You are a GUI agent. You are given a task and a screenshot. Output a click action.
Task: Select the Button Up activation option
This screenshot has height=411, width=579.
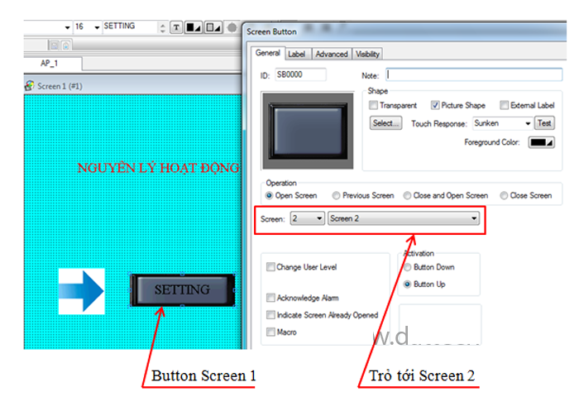(407, 284)
